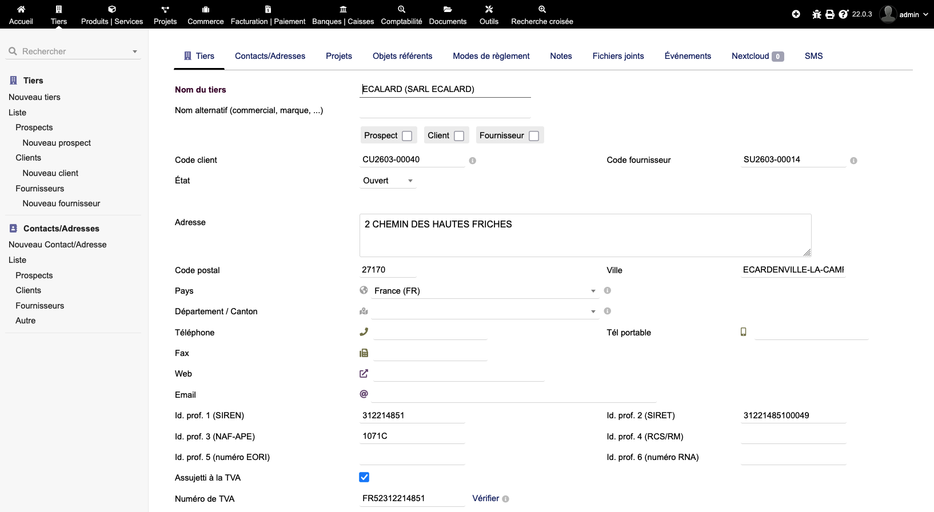Uncheck Assujetti à la TVA checkbox
This screenshot has height=512, width=934.
tap(364, 477)
